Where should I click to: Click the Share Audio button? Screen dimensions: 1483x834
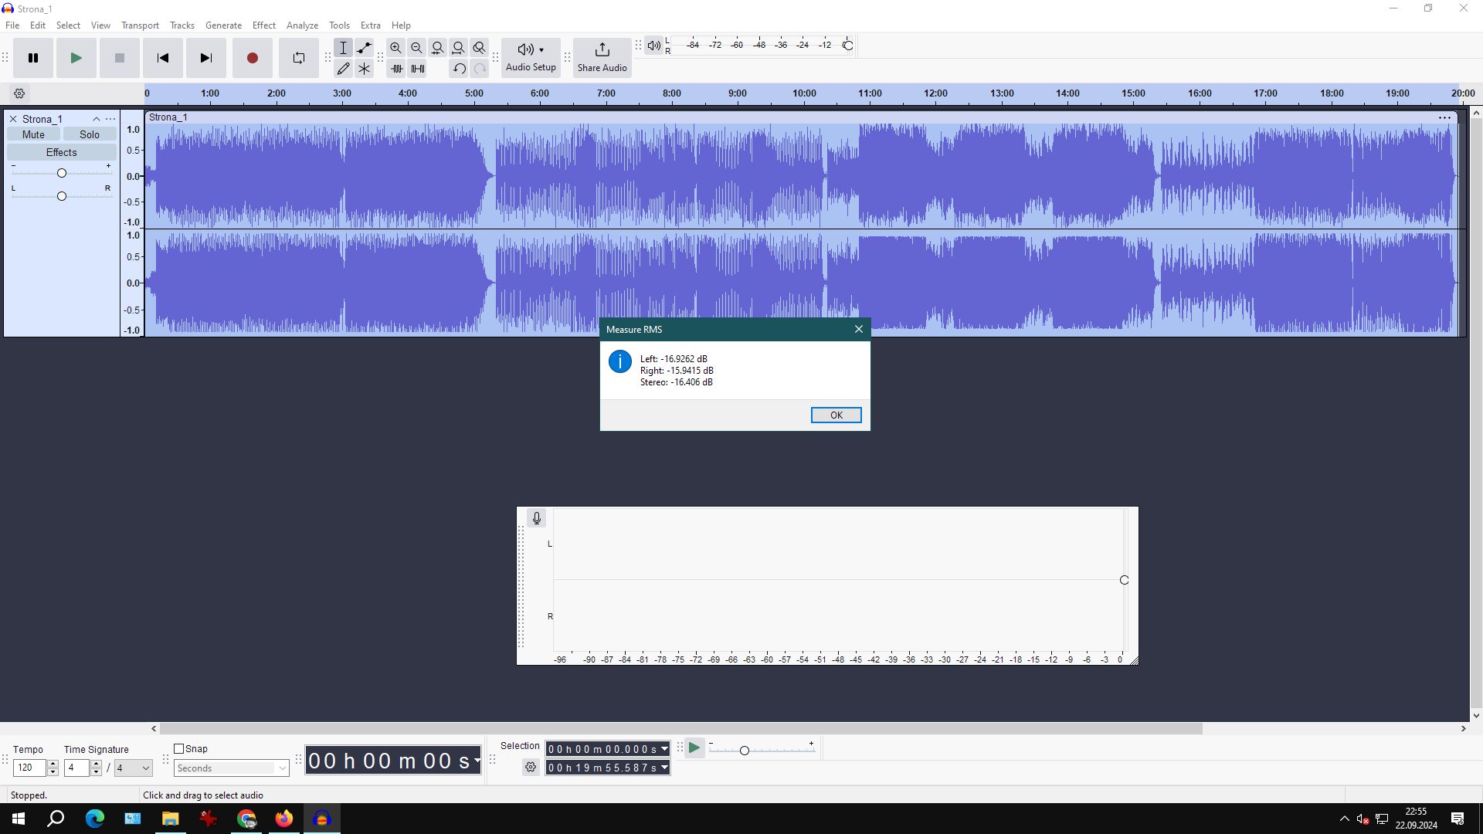point(602,58)
